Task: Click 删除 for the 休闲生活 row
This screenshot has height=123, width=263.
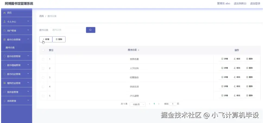Action: pos(249,86)
